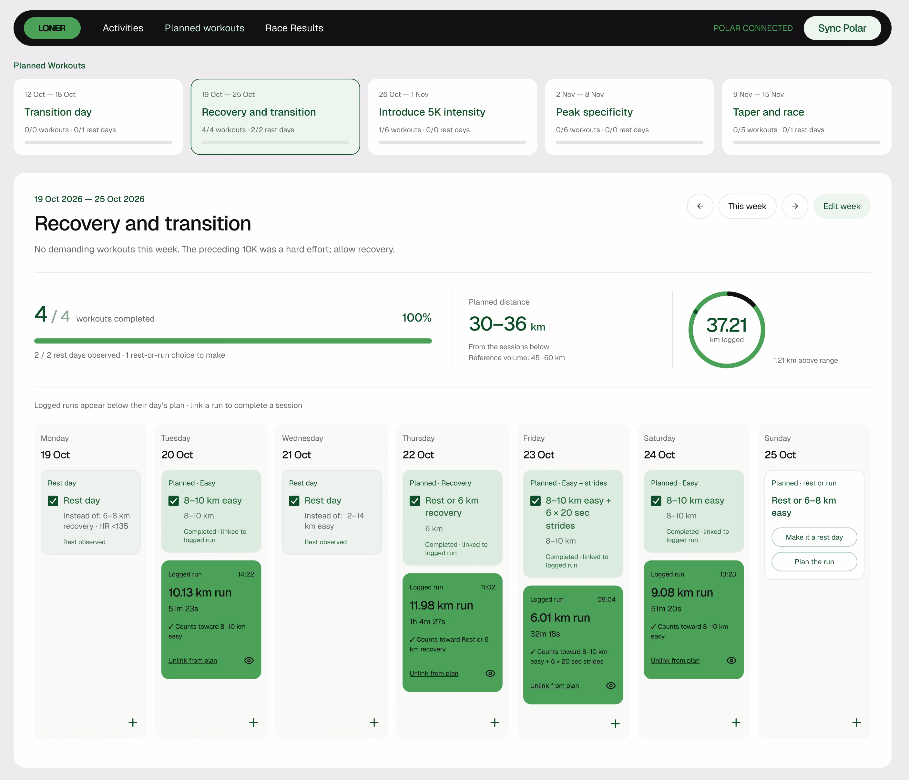Add item to Thursday 22 Oct with plus
This screenshot has width=909, height=780.
[x=495, y=722]
